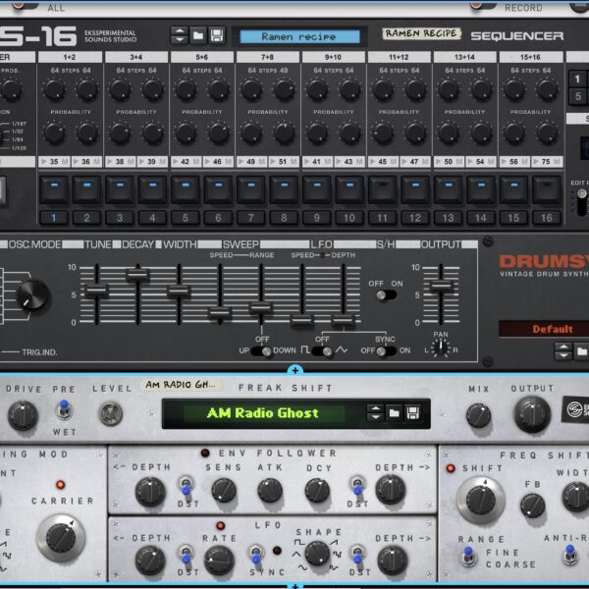Browse Drumsynth patches via the folder icon
The image size is (589, 589).
pos(581,351)
